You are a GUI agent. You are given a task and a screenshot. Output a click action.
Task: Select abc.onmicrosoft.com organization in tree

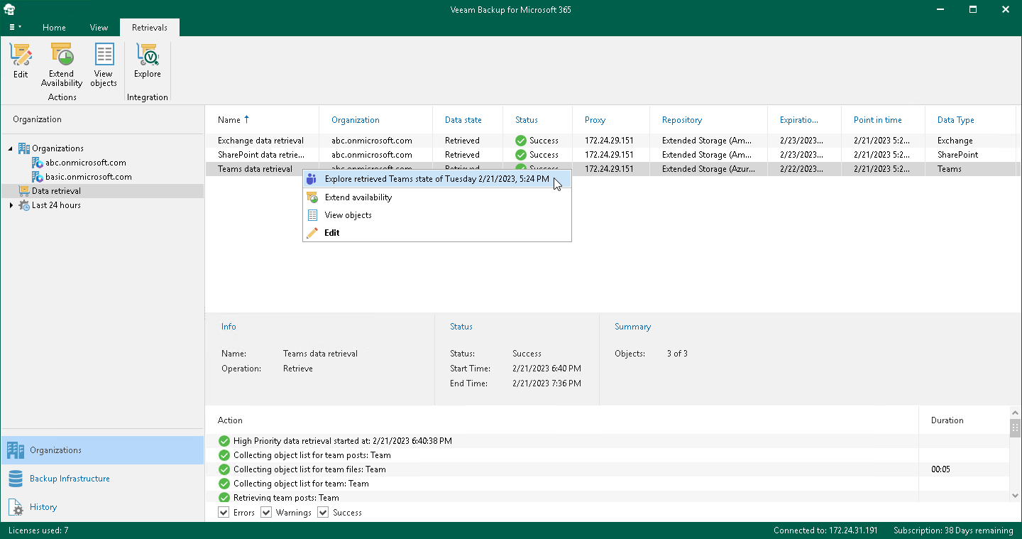85,163
